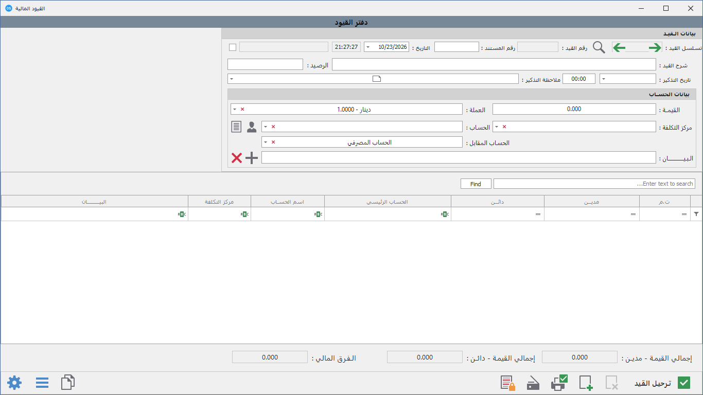This screenshot has height=395, width=703.
Task: Click the magnifier search icon beside رقم القيد
Action: click(599, 47)
